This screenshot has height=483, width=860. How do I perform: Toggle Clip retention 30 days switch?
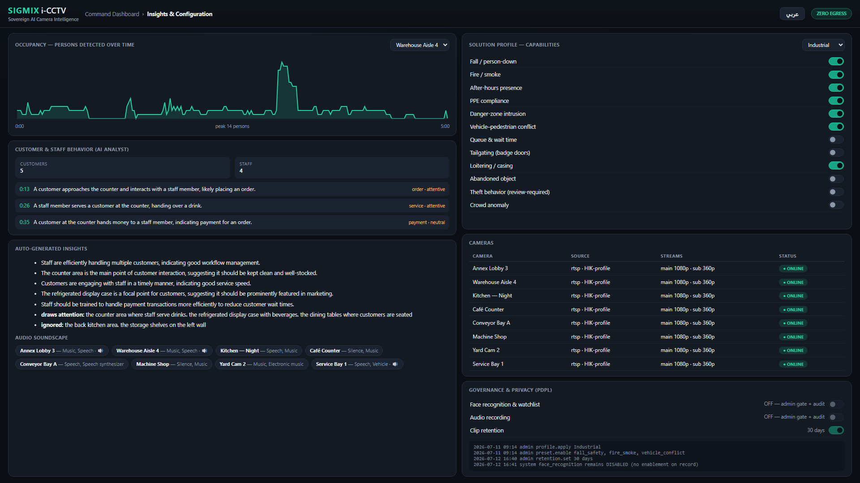(x=836, y=430)
